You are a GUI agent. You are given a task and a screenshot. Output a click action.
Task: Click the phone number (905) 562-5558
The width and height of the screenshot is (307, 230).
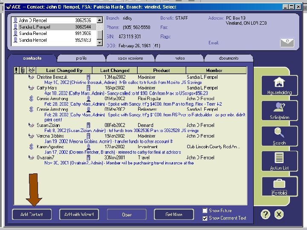click(136, 27)
